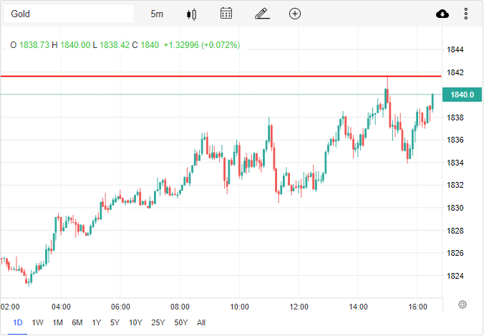Viewport: 484px width, 336px height.
Task: Switch to 1W time range
Action: click(x=38, y=322)
